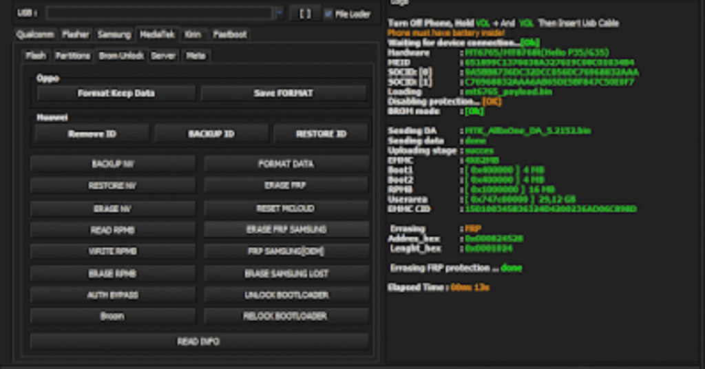This screenshot has height=369, width=705.
Task: Open the Meta sub-tab
Action: (x=196, y=56)
